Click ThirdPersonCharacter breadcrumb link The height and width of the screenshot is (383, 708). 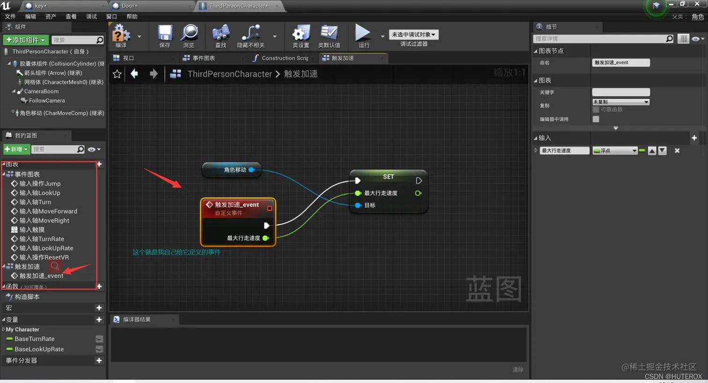[229, 74]
